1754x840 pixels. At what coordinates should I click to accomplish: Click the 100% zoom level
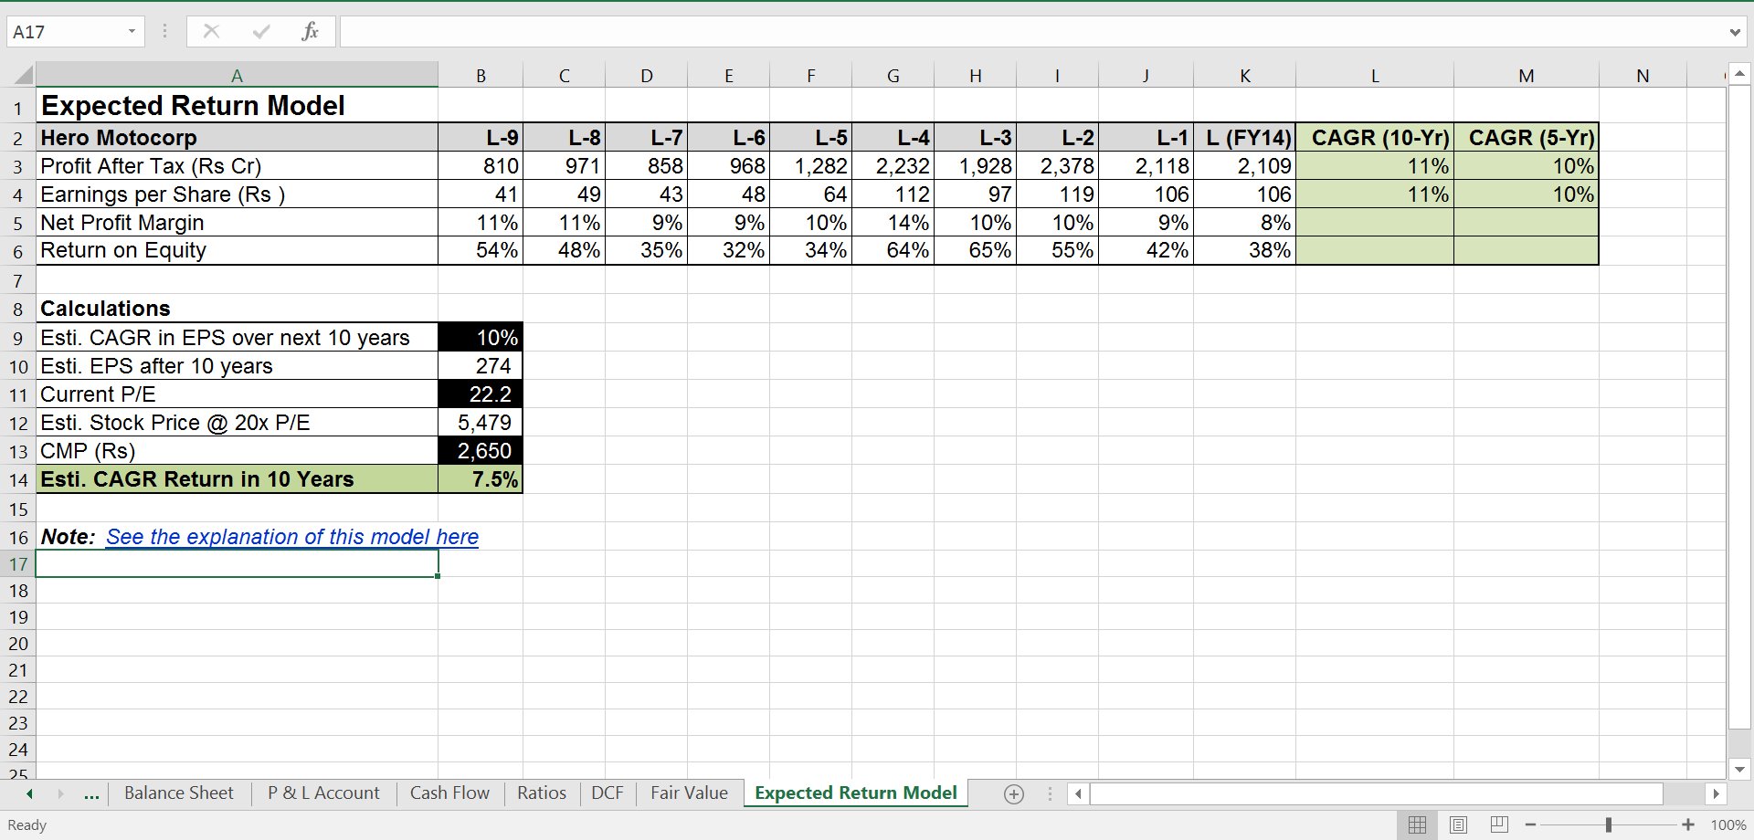click(x=1728, y=824)
